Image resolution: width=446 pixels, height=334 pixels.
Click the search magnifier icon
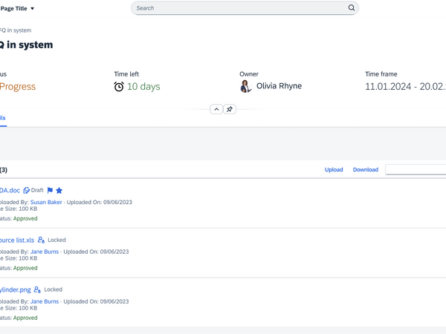tap(352, 8)
